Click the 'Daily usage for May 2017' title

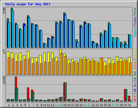tap(28, 4)
